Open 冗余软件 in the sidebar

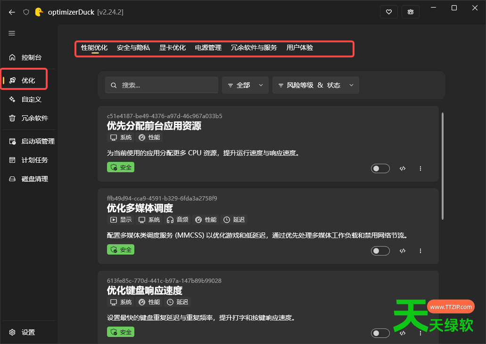tap(28, 118)
